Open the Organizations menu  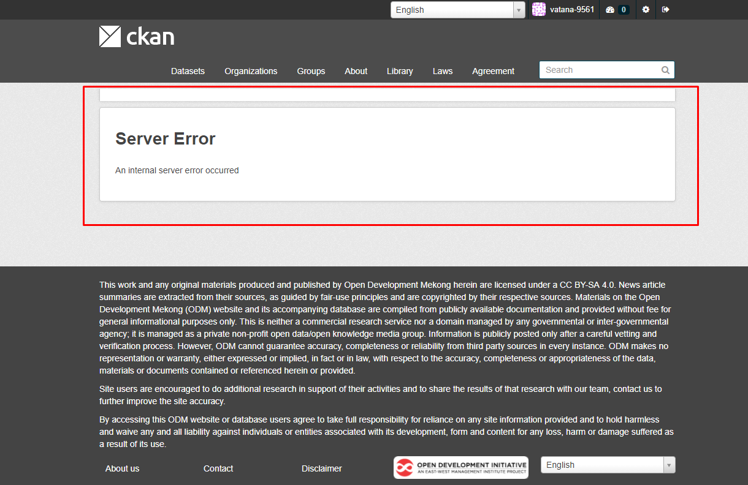(251, 71)
